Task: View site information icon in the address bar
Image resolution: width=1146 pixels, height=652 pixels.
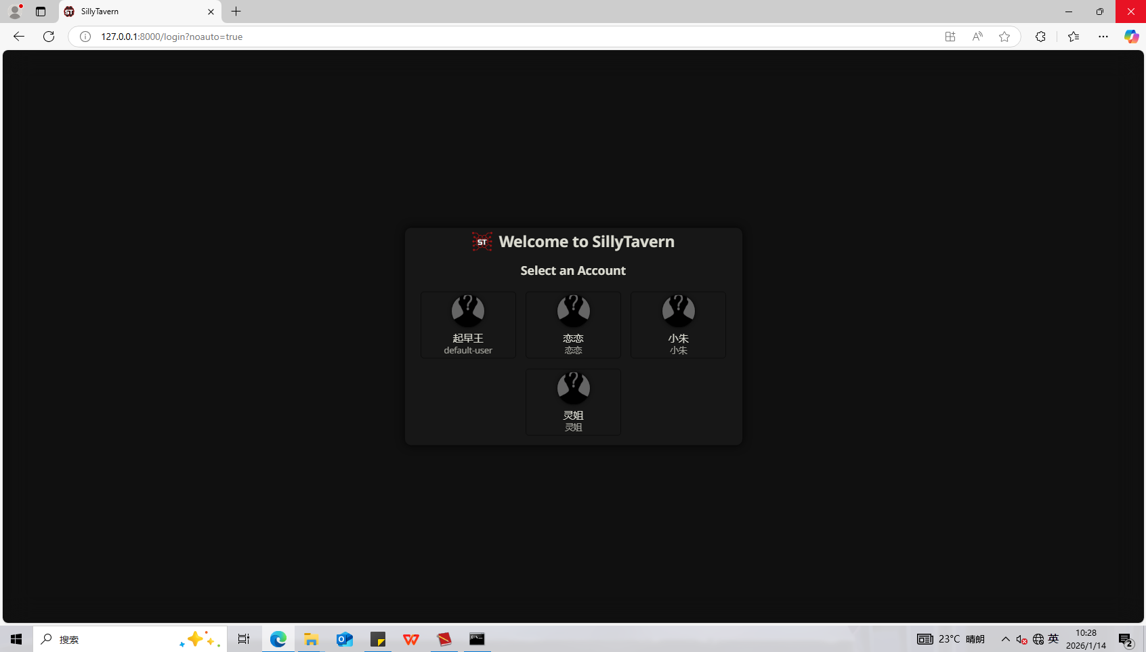Action: tap(85, 37)
